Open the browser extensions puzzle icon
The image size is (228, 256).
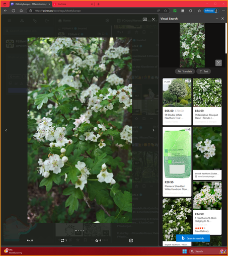point(191,11)
